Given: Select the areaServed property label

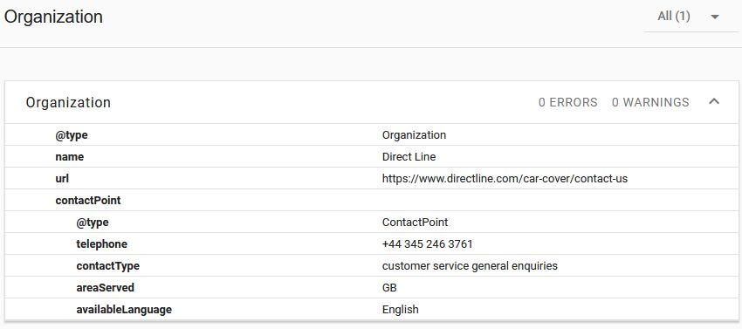Looking at the screenshot, I should point(105,287).
